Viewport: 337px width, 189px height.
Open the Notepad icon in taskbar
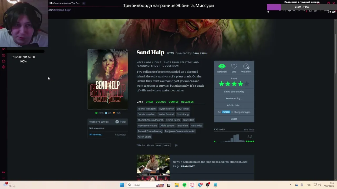[215, 185]
